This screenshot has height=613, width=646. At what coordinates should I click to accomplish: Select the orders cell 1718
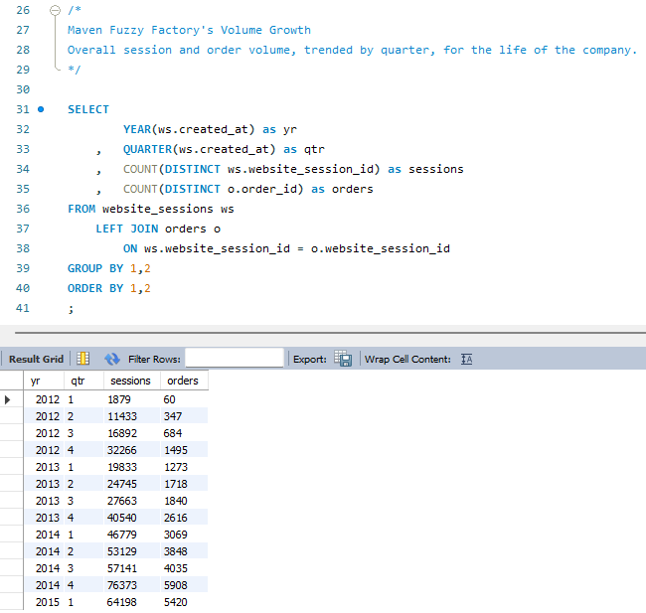coord(184,484)
